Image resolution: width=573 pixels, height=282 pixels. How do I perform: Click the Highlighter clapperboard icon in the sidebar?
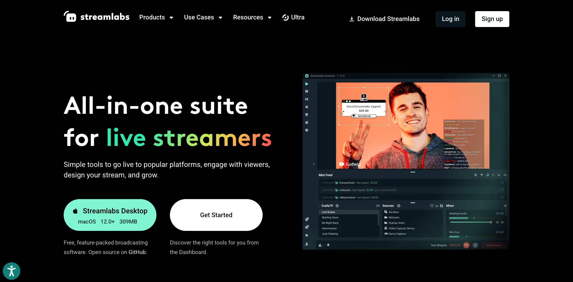(x=307, y=122)
